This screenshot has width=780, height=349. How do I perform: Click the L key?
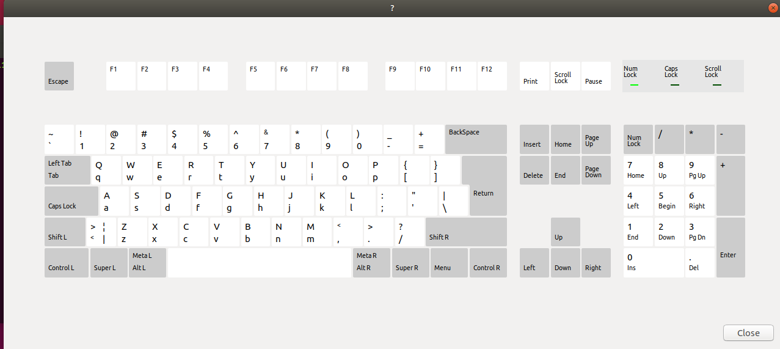click(x=362, y=201)
